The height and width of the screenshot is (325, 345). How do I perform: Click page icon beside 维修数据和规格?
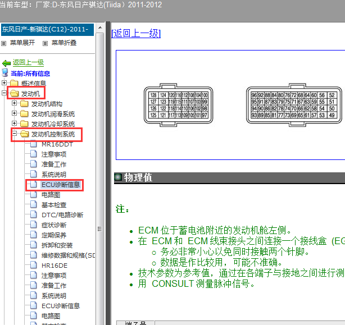[34, 255]
